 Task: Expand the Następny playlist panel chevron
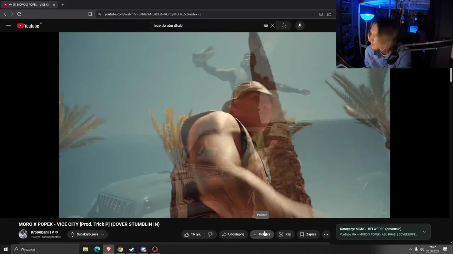click(424, 232)
